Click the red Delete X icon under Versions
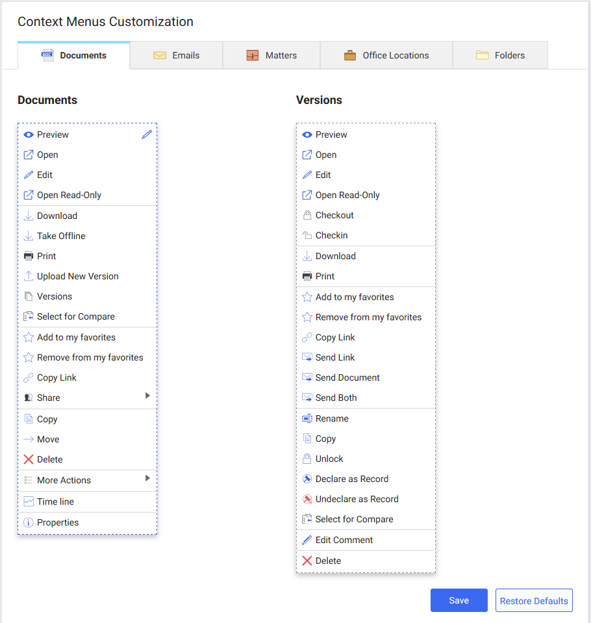Viewport: 591px width, 623px height. click(x=307, y=560)
